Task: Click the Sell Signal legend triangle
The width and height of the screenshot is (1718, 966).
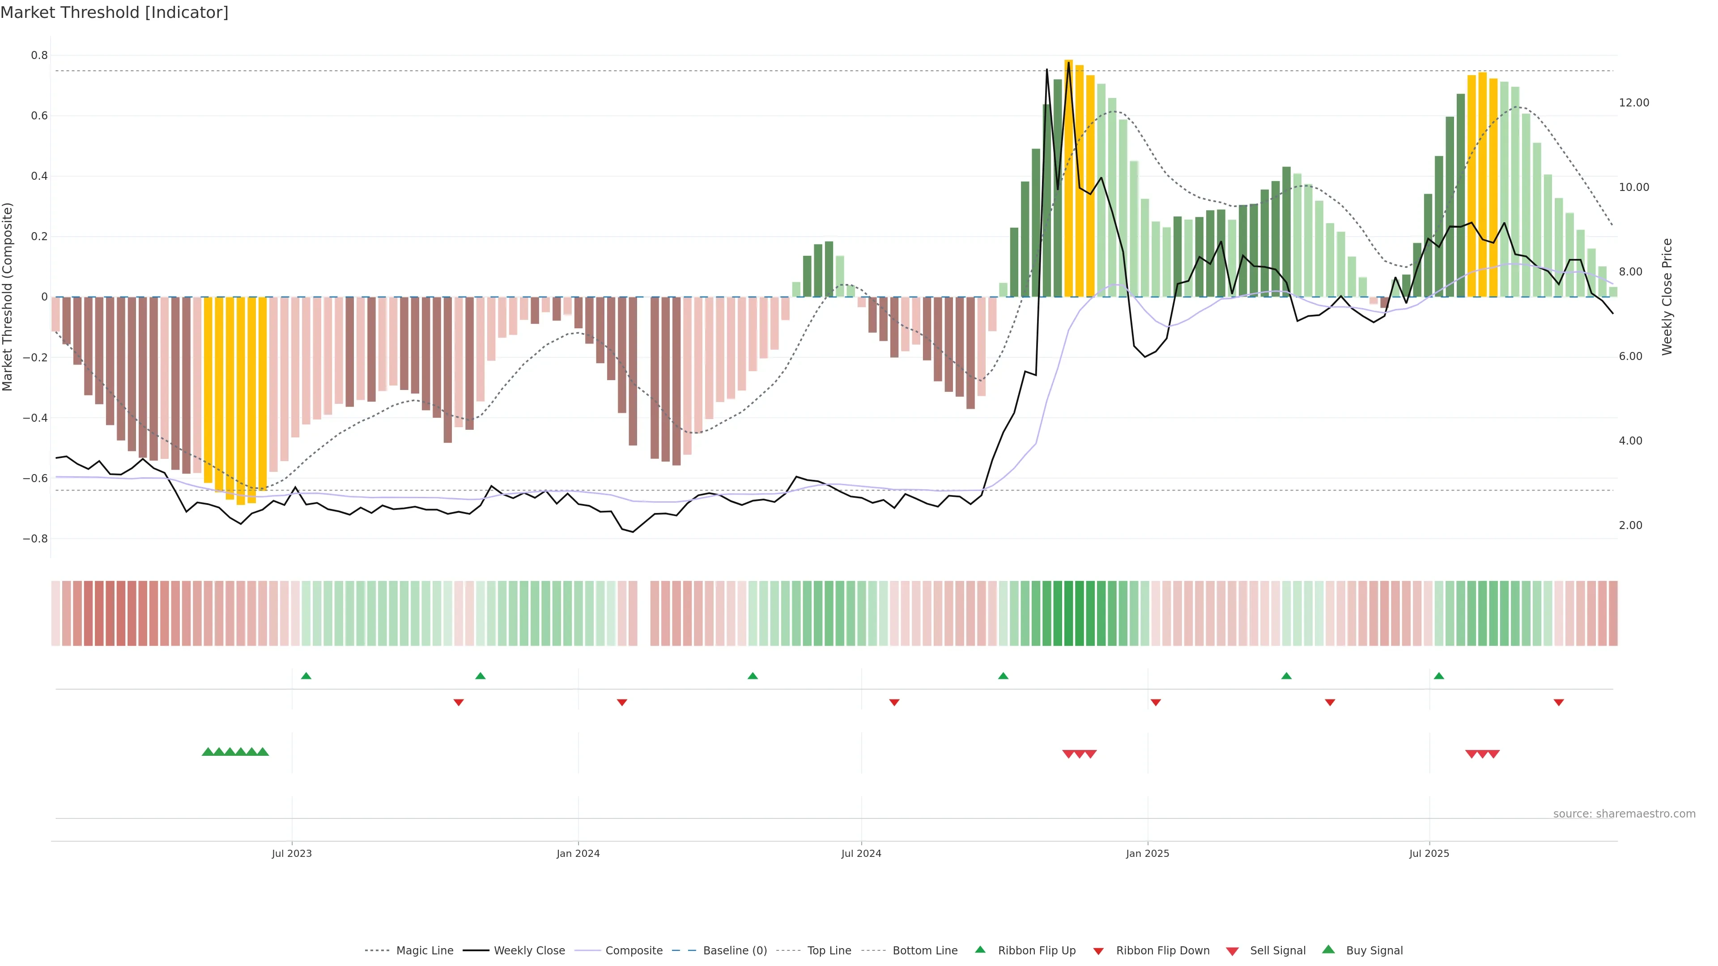Action: 1233,951
